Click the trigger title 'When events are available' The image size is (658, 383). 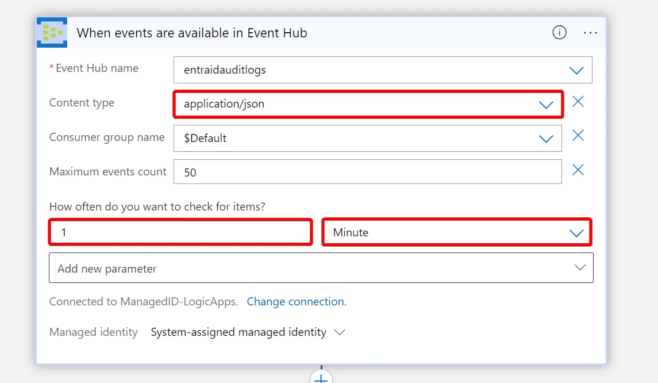point(192,33)
